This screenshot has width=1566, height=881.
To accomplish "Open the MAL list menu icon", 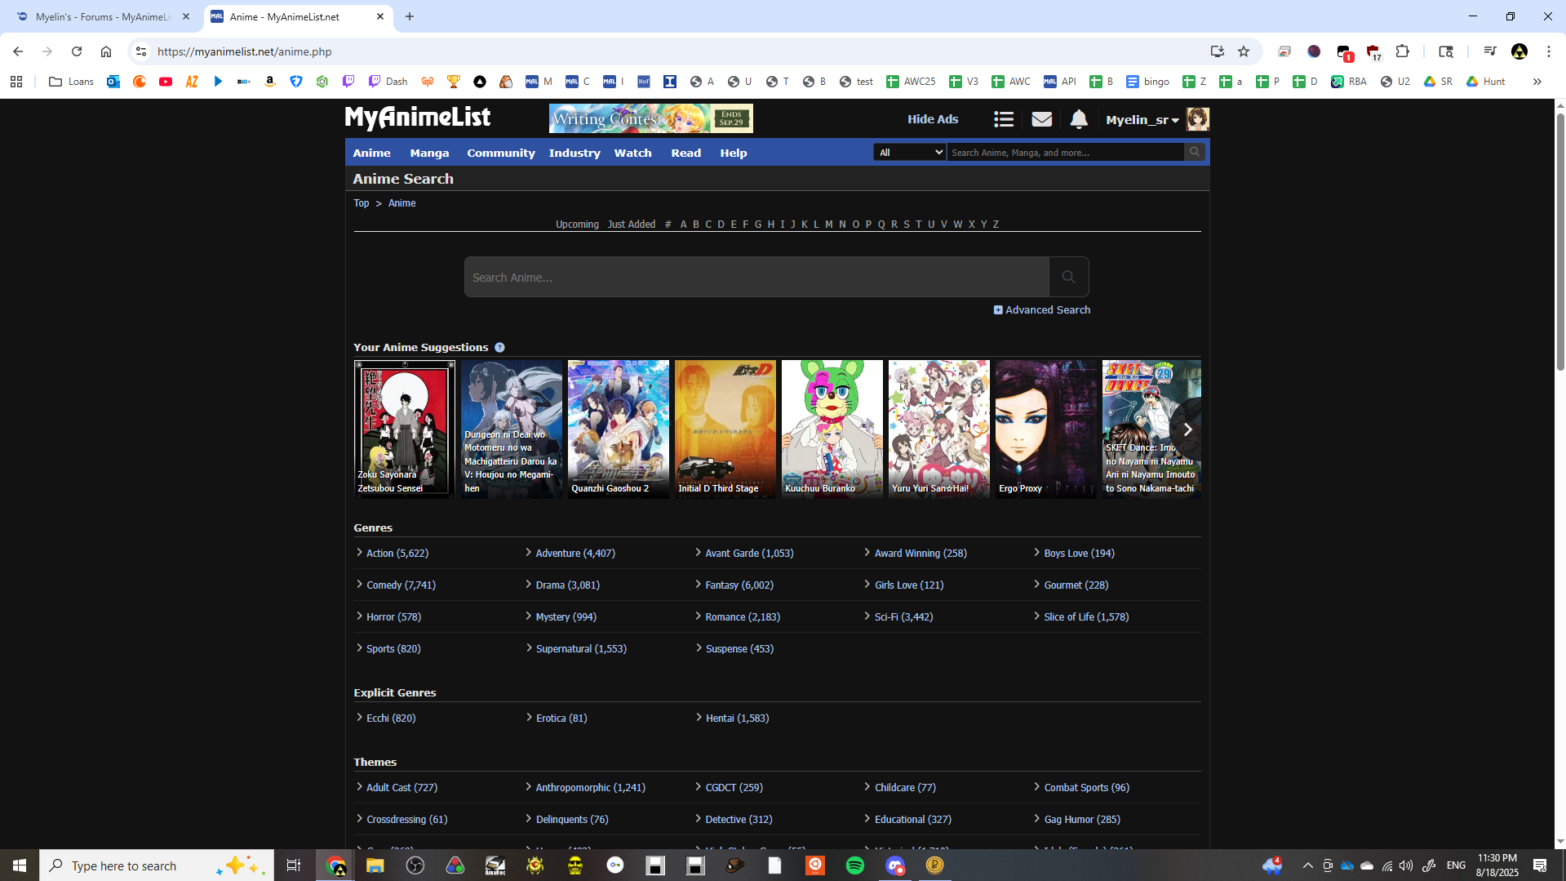I will (1004, 119).
